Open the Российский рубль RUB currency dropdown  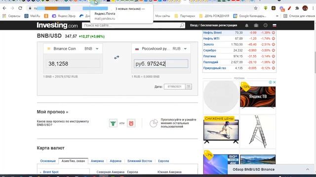pos(161,49)
